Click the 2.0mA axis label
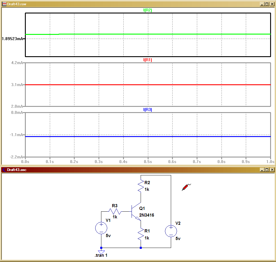Viewport: 276px width, 262px height. (x=17, y=106)
